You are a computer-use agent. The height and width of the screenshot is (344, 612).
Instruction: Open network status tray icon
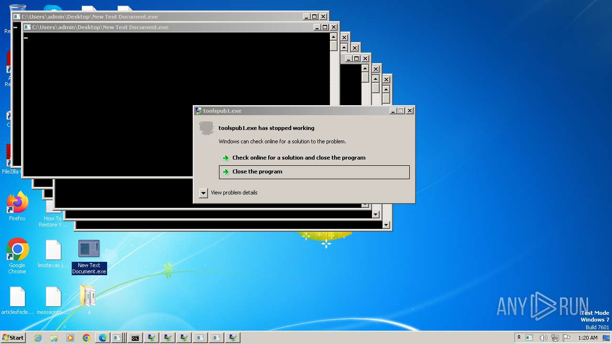(556, 338)
